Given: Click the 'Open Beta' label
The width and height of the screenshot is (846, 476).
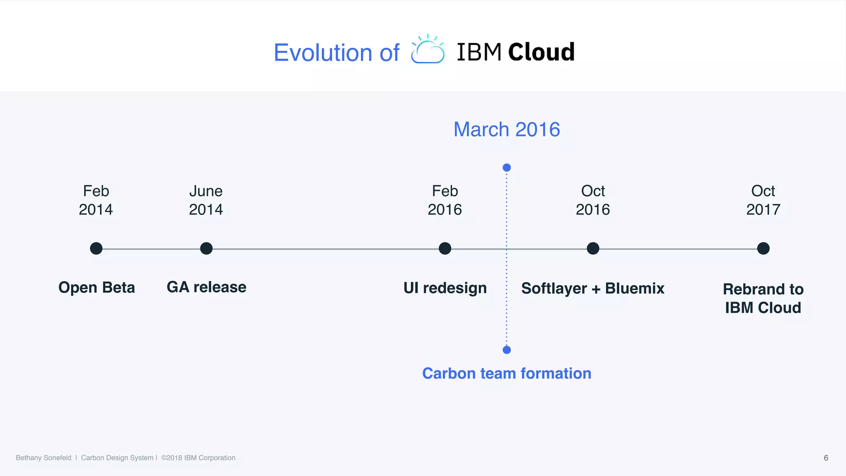Looking at the screenshot, I should 97,287.
